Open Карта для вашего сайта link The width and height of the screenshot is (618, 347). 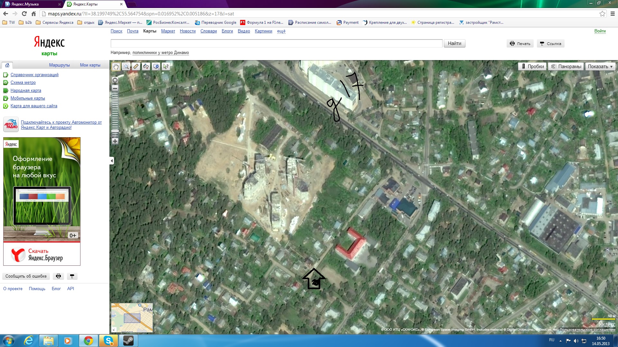tap(34, 106)
